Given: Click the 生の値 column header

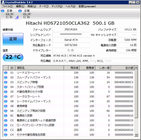Looking at the screenshot, I should [123, 68].
